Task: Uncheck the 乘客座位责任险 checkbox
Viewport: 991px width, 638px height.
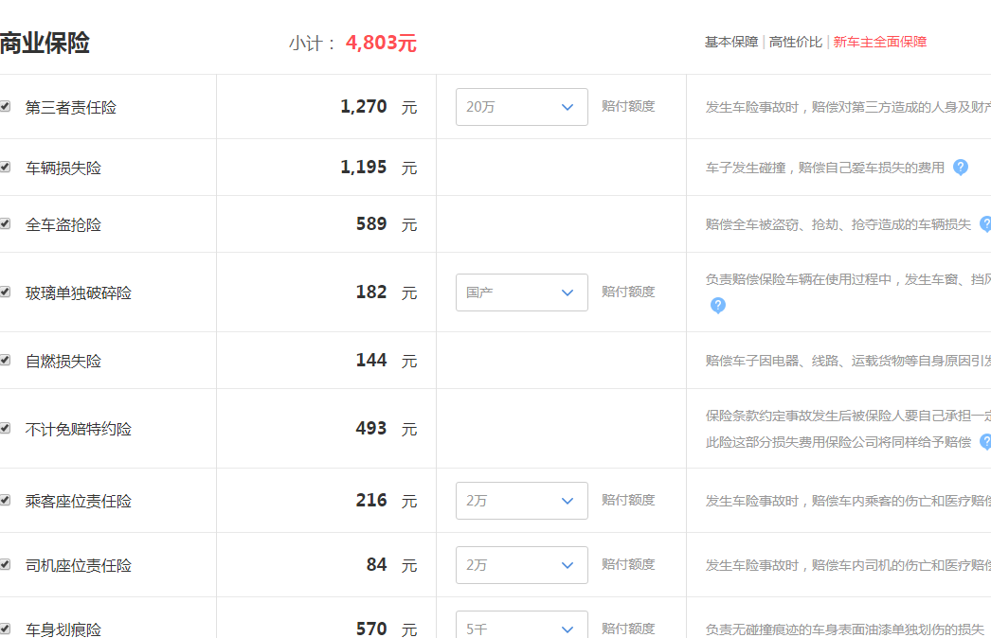Action: [5, 501]
